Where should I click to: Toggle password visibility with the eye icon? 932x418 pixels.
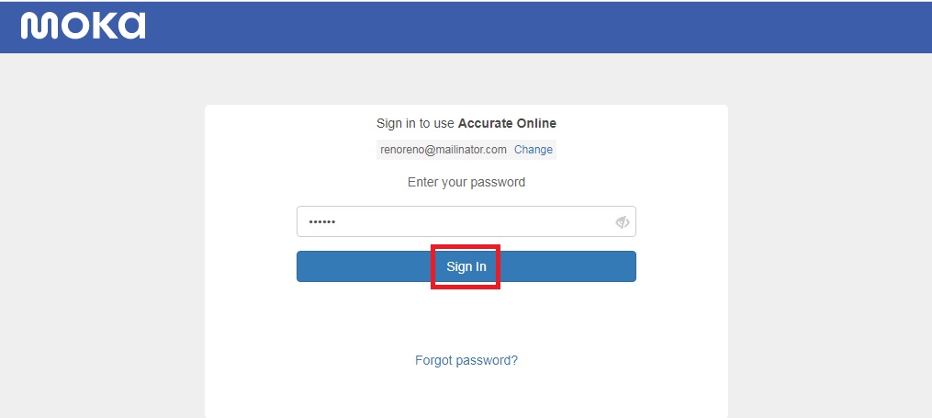(622, 222)
